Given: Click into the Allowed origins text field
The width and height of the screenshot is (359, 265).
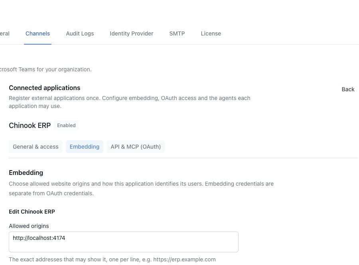Looking at the screenshot, I should click(x=124, y=242).
